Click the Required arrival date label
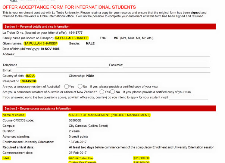Image resolution: width=225 pixels, height=163 pixels. 18,147
